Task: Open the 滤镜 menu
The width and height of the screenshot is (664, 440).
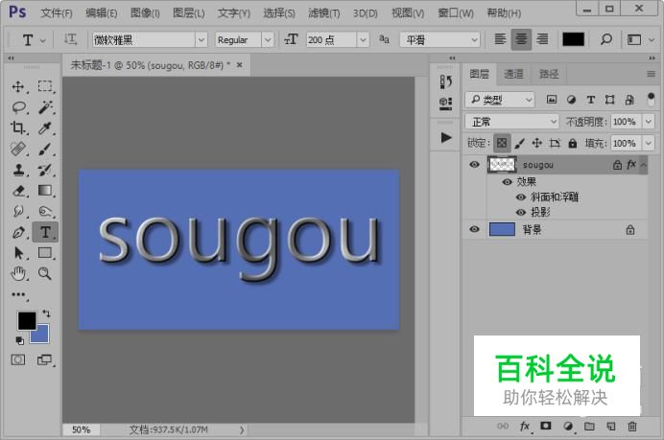Action: click(x=324, y=13)
